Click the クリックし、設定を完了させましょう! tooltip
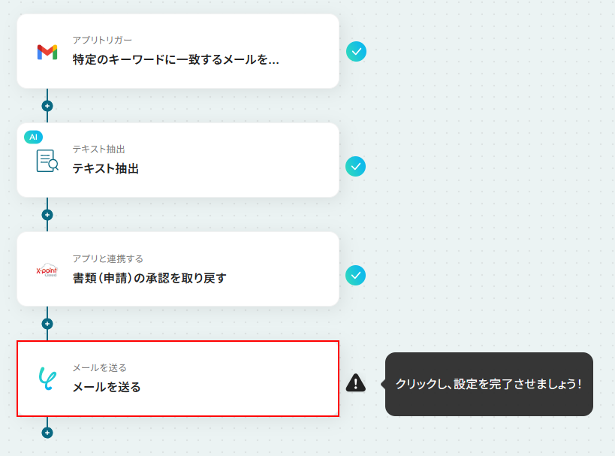 click(x=489, y=384)
